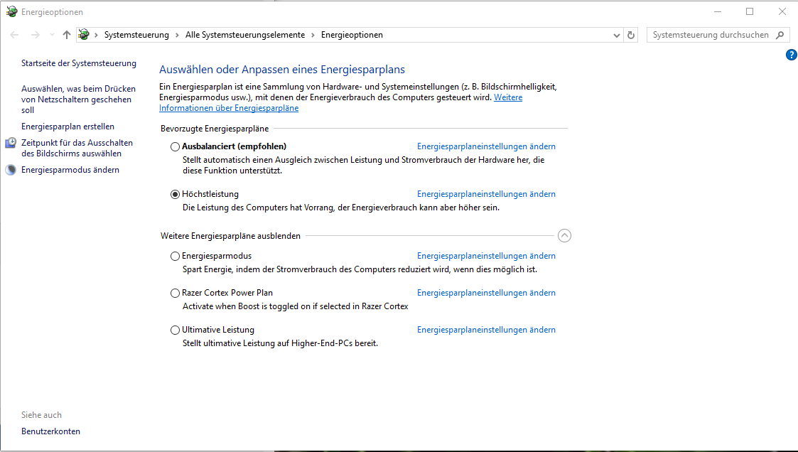Click the description text under Razer Cortex plan

click(295, 306)
